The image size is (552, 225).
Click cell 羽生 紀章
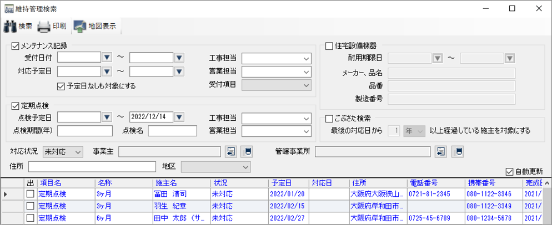tap(181, 206)
